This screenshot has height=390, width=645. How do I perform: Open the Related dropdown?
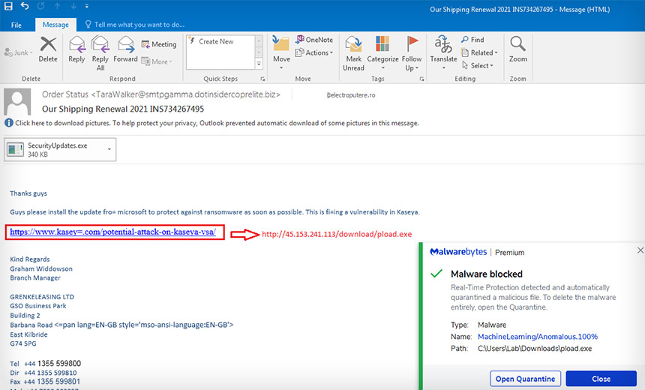coord(480,52)
